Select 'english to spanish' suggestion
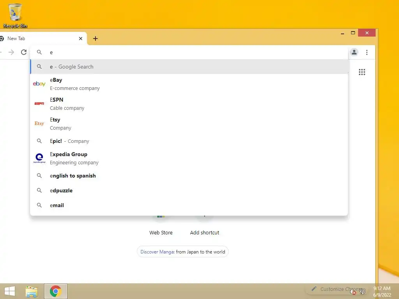399x299 pixels. pyautogui.click(x=189, y=176)
